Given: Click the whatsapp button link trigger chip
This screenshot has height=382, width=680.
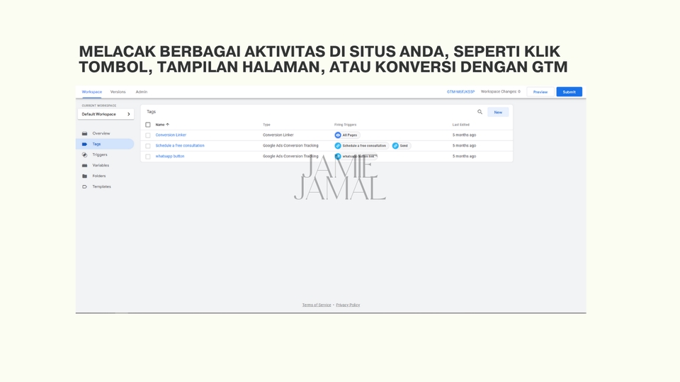Looking at the screenshot, I should (x=356, y=156).
